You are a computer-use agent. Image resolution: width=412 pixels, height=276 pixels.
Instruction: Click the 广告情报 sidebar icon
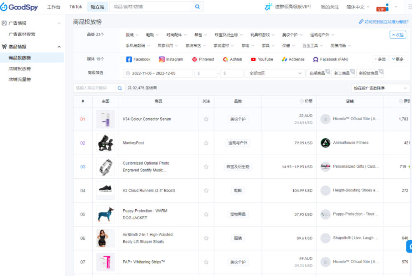[x=4, y=23]
